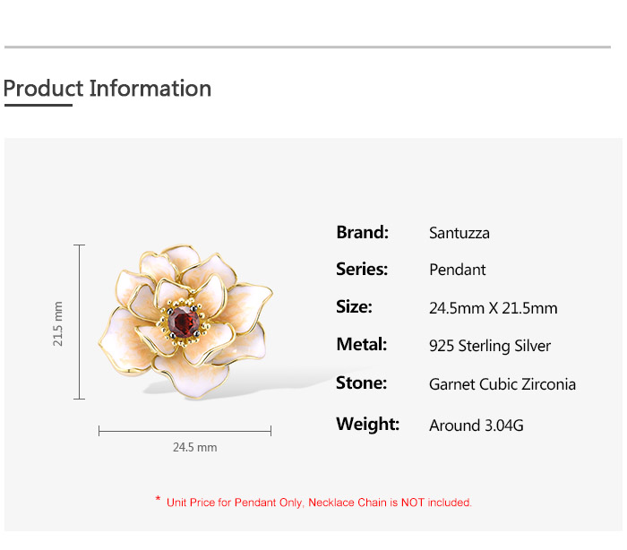627x550 pixels.
Task: Select the Weight: label
Action: [x=367, y=425]
